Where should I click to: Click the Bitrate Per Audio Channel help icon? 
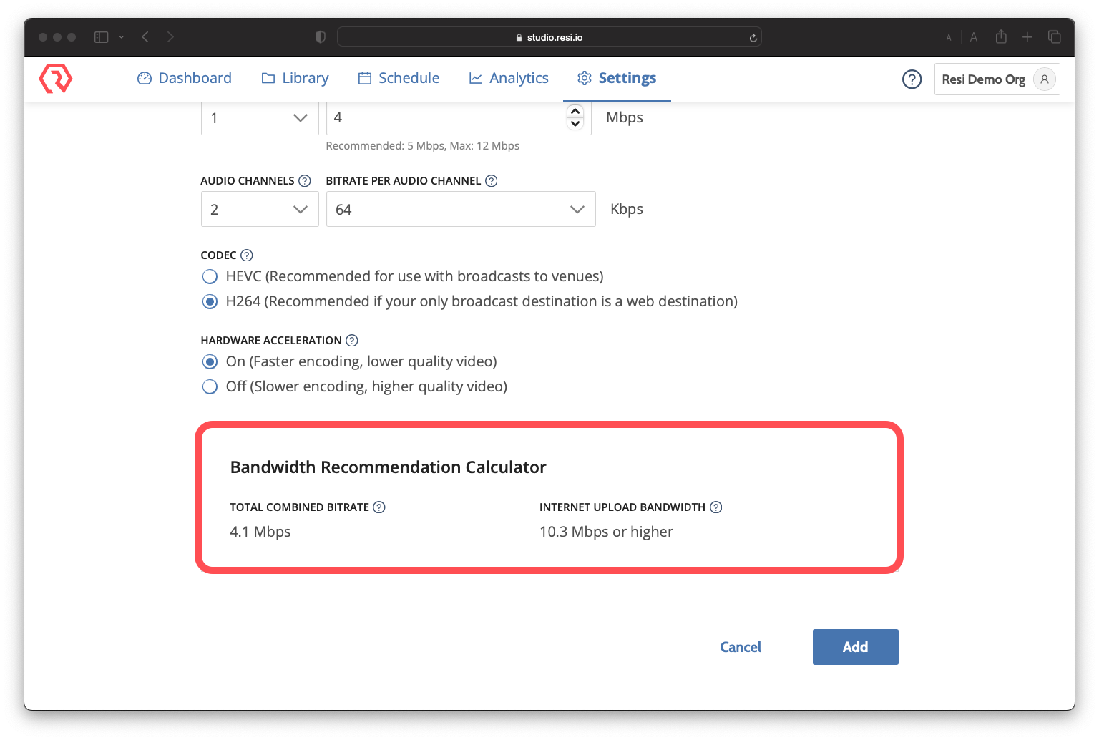[492, 181]
